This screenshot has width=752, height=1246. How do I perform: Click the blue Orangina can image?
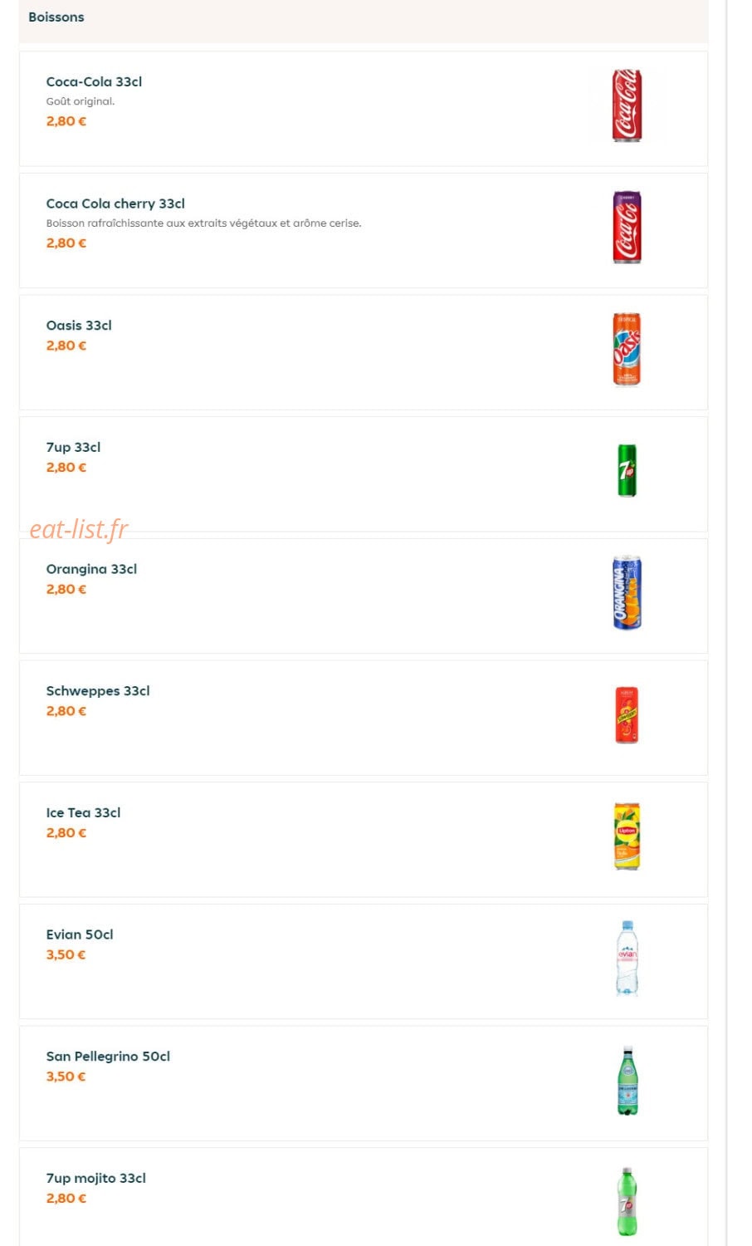(x=627, y=592)
